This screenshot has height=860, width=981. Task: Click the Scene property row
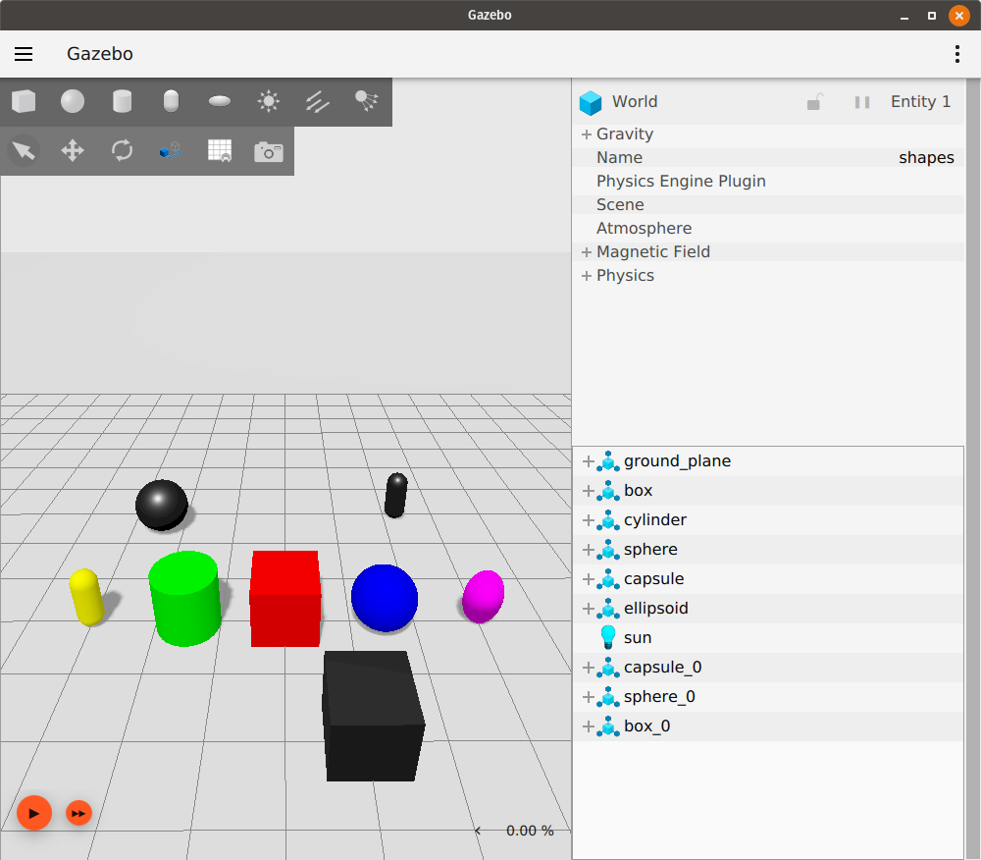click(768, 204)
